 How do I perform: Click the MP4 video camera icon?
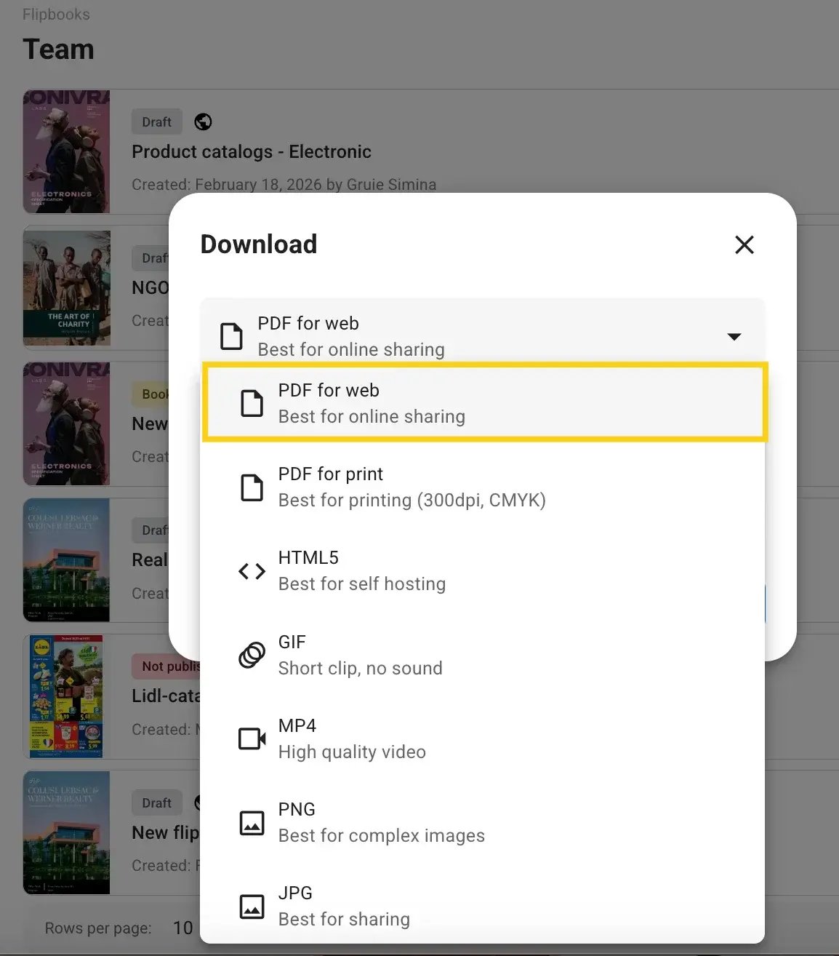(252, 738)
